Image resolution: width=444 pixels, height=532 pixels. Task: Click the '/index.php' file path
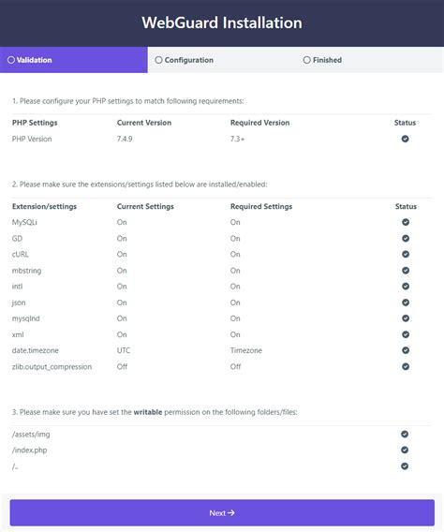click(29, 451)
